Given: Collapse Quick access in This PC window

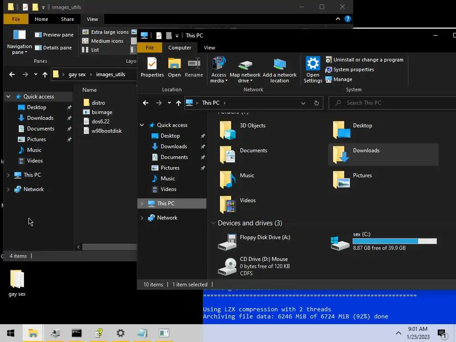Looking at the screenshot, I should (142, 125).
